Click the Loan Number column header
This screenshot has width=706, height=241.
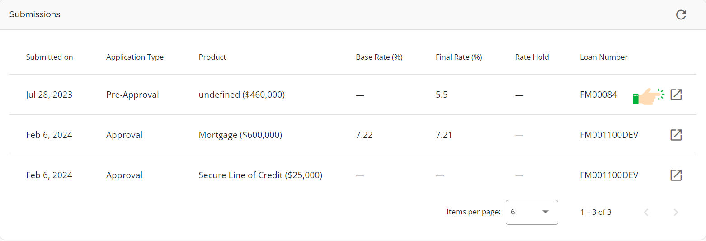click(604, 57)
